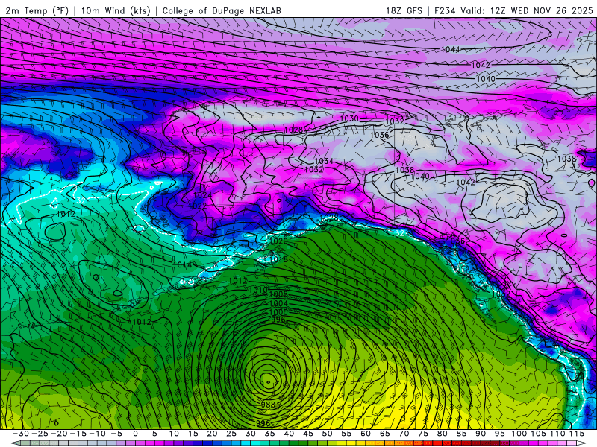Click the 60 temperature scale label
This screenshot has width=597, height=447.
366,434
